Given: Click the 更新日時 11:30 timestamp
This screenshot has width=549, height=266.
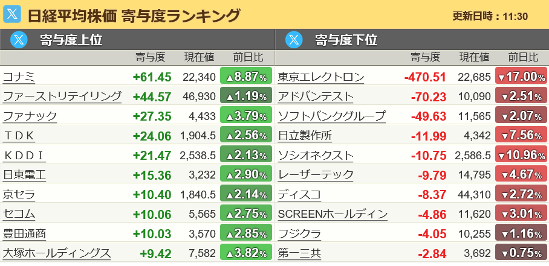Looking at the screenshot, I should [490, 16].
